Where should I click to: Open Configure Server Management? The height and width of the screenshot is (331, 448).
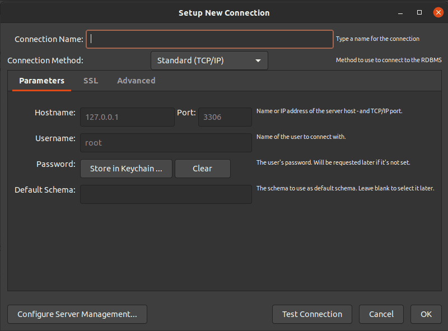(77, 314)
